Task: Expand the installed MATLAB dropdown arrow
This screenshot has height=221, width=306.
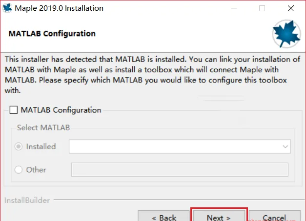Action: [x=285, y=146]
